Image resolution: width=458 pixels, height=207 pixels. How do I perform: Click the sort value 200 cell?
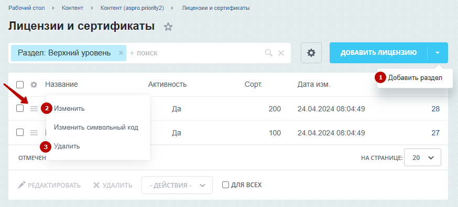click(275, 109)
